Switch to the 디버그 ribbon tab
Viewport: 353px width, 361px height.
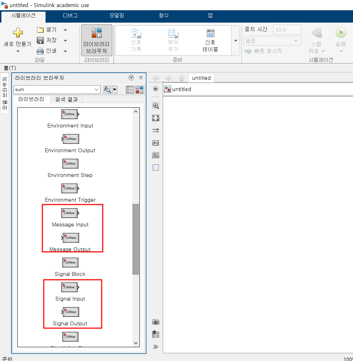[x=70, y=16]
